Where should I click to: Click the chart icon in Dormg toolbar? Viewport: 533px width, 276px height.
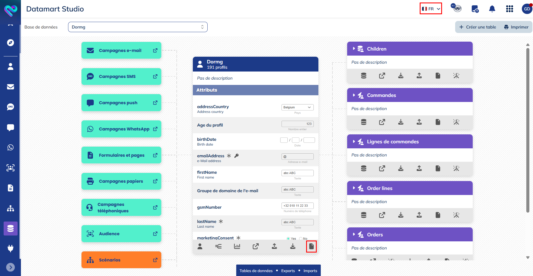237,246
